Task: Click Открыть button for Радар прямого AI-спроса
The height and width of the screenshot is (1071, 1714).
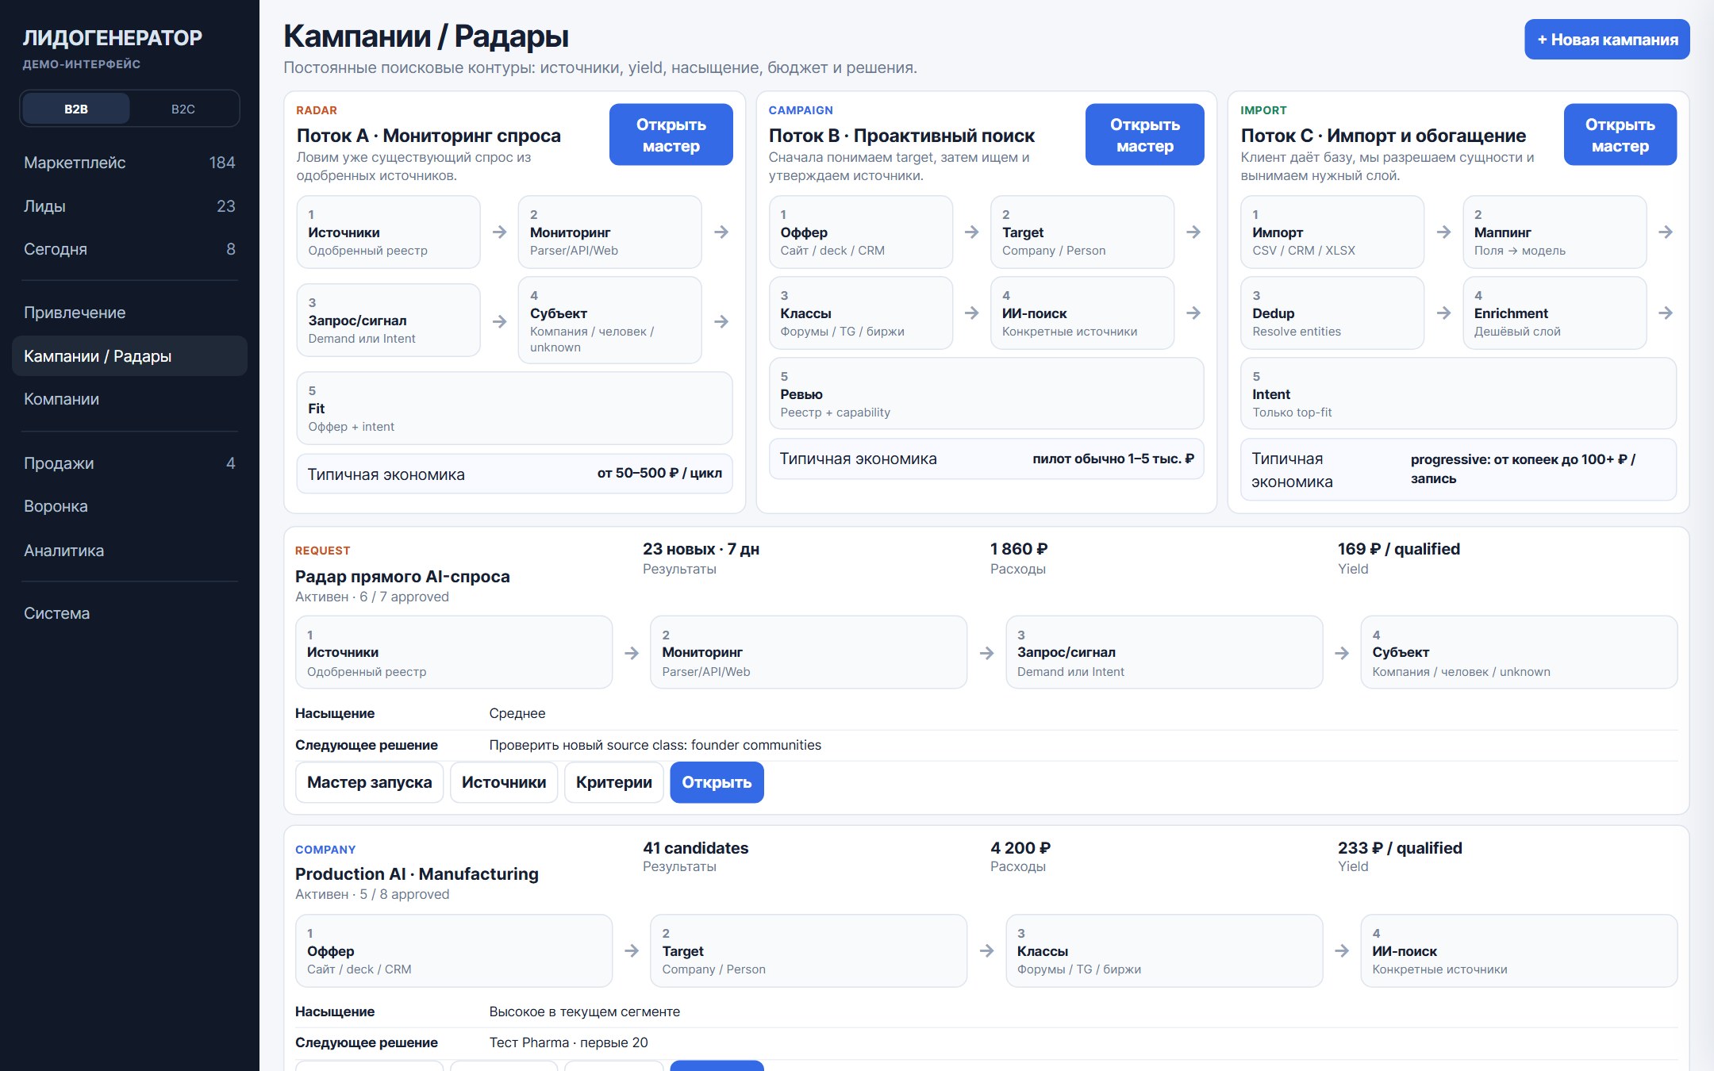Action: pos(717,782)
